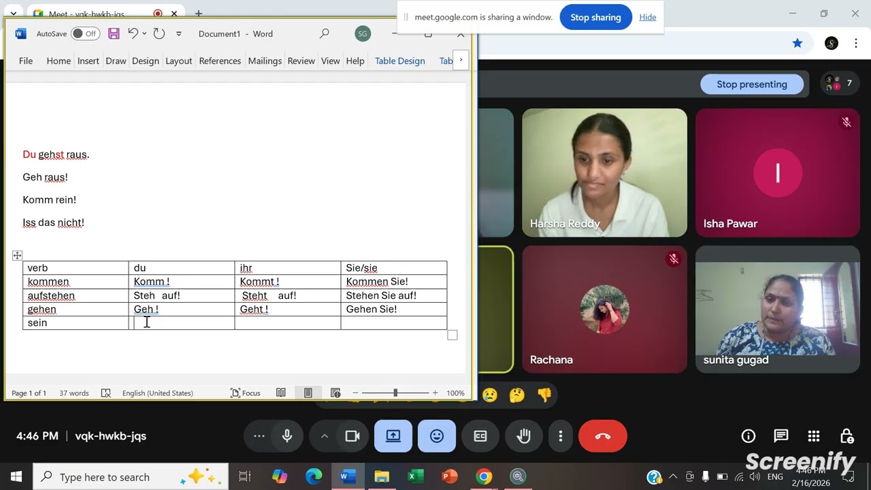The image size is (871, 490).
Task: Click the Word zoom slider handle
Action: [x=395, y=393]
